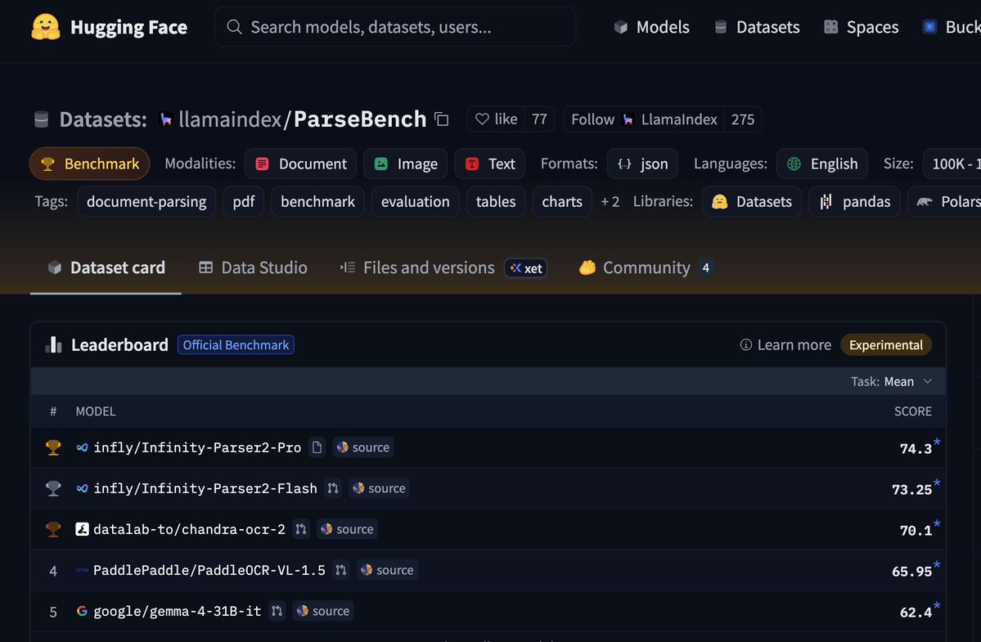Like the ParseBench dataset

(496, 119)
